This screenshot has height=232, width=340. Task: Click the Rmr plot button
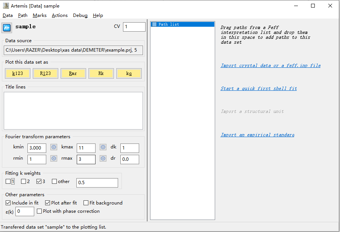pyautogui.click(x=73, y=73)
